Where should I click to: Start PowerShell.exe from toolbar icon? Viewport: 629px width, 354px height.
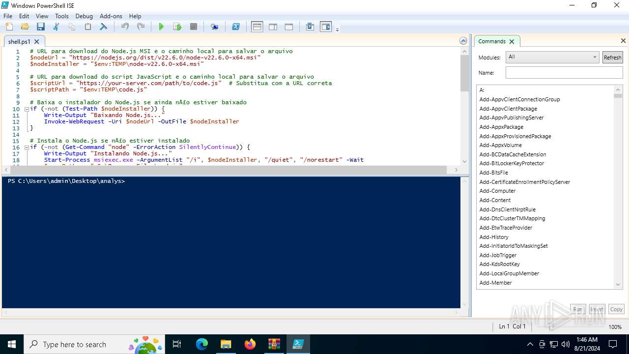point(236,27)
